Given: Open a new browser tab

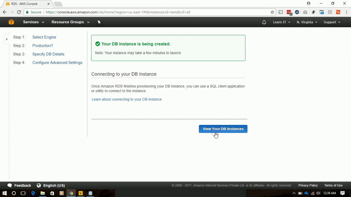Looking at the screenshot, I should point(58,4).
